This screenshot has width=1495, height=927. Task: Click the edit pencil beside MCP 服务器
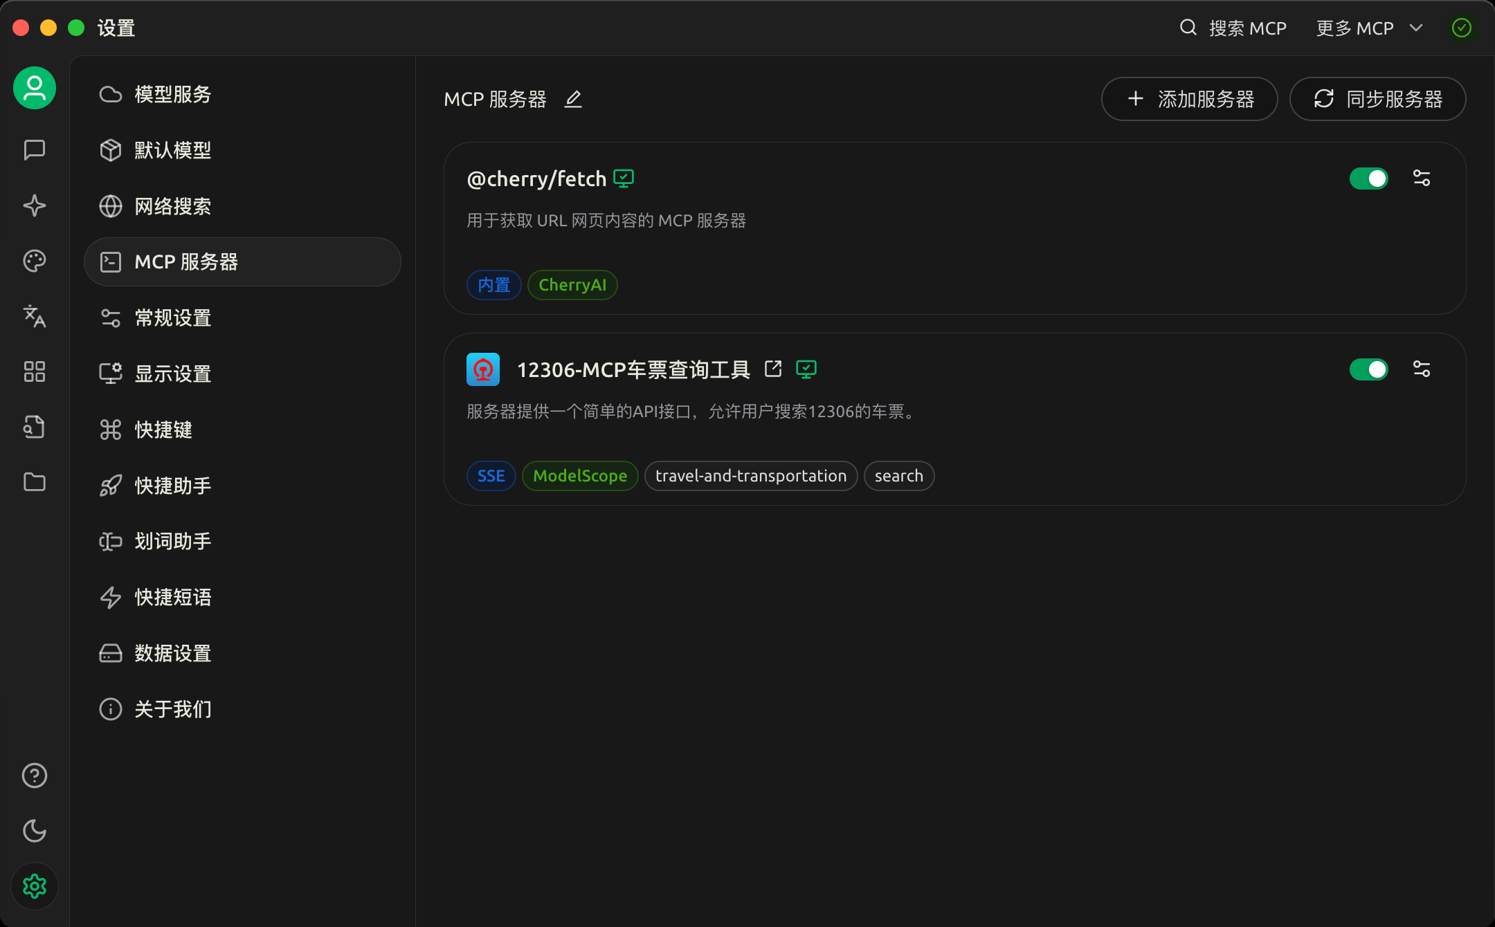tap(573, 100)
